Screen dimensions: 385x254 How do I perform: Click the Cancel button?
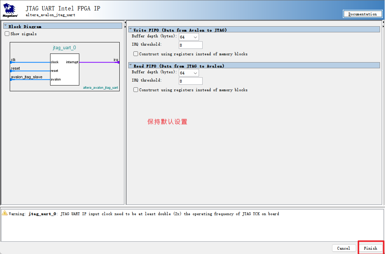[344, 248]
